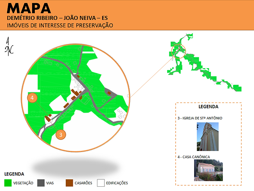The height and width of the screenshot is (191, 254).
Task: Click the small orange circle on overview map
Action: (178, 51)
